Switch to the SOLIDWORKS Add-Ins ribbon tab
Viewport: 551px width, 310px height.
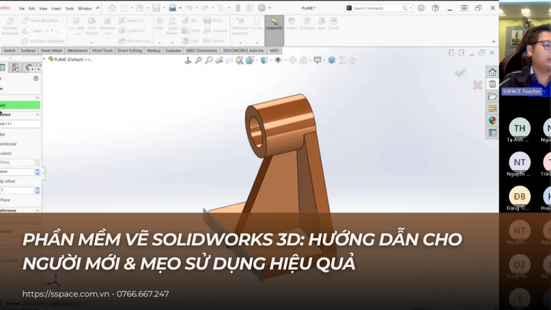[243, 51]
